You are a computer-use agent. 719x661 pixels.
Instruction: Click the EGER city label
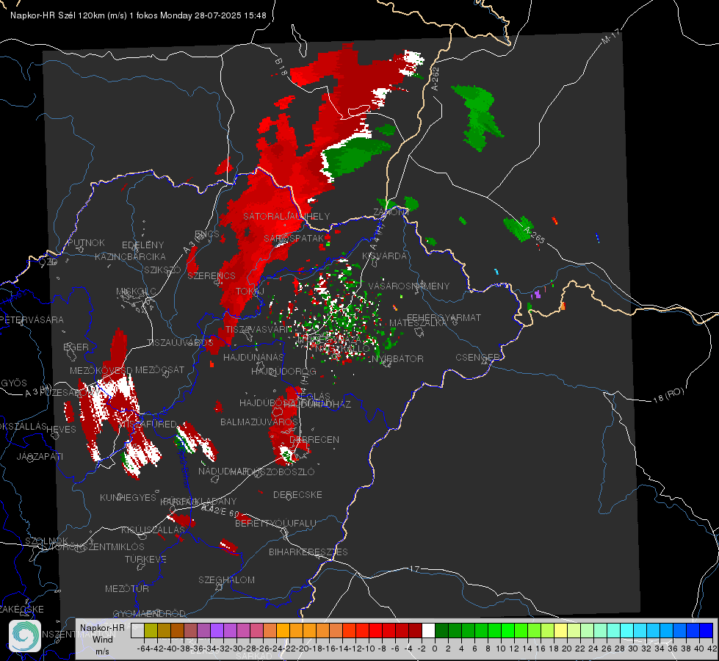click(76, 347)
